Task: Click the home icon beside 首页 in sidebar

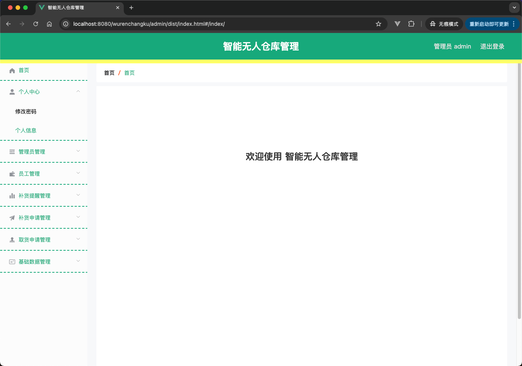Action: (x=12, y=71)
